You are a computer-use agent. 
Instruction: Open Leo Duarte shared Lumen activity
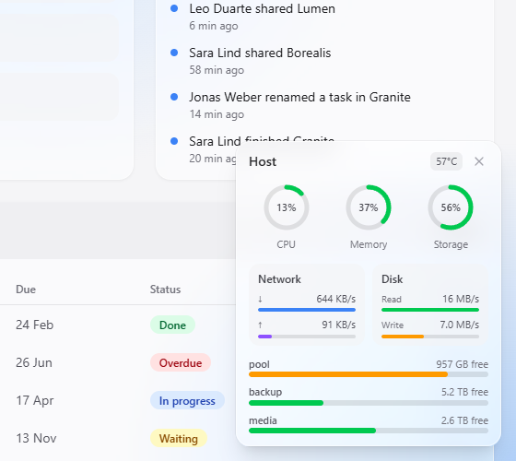coord(262,8)
